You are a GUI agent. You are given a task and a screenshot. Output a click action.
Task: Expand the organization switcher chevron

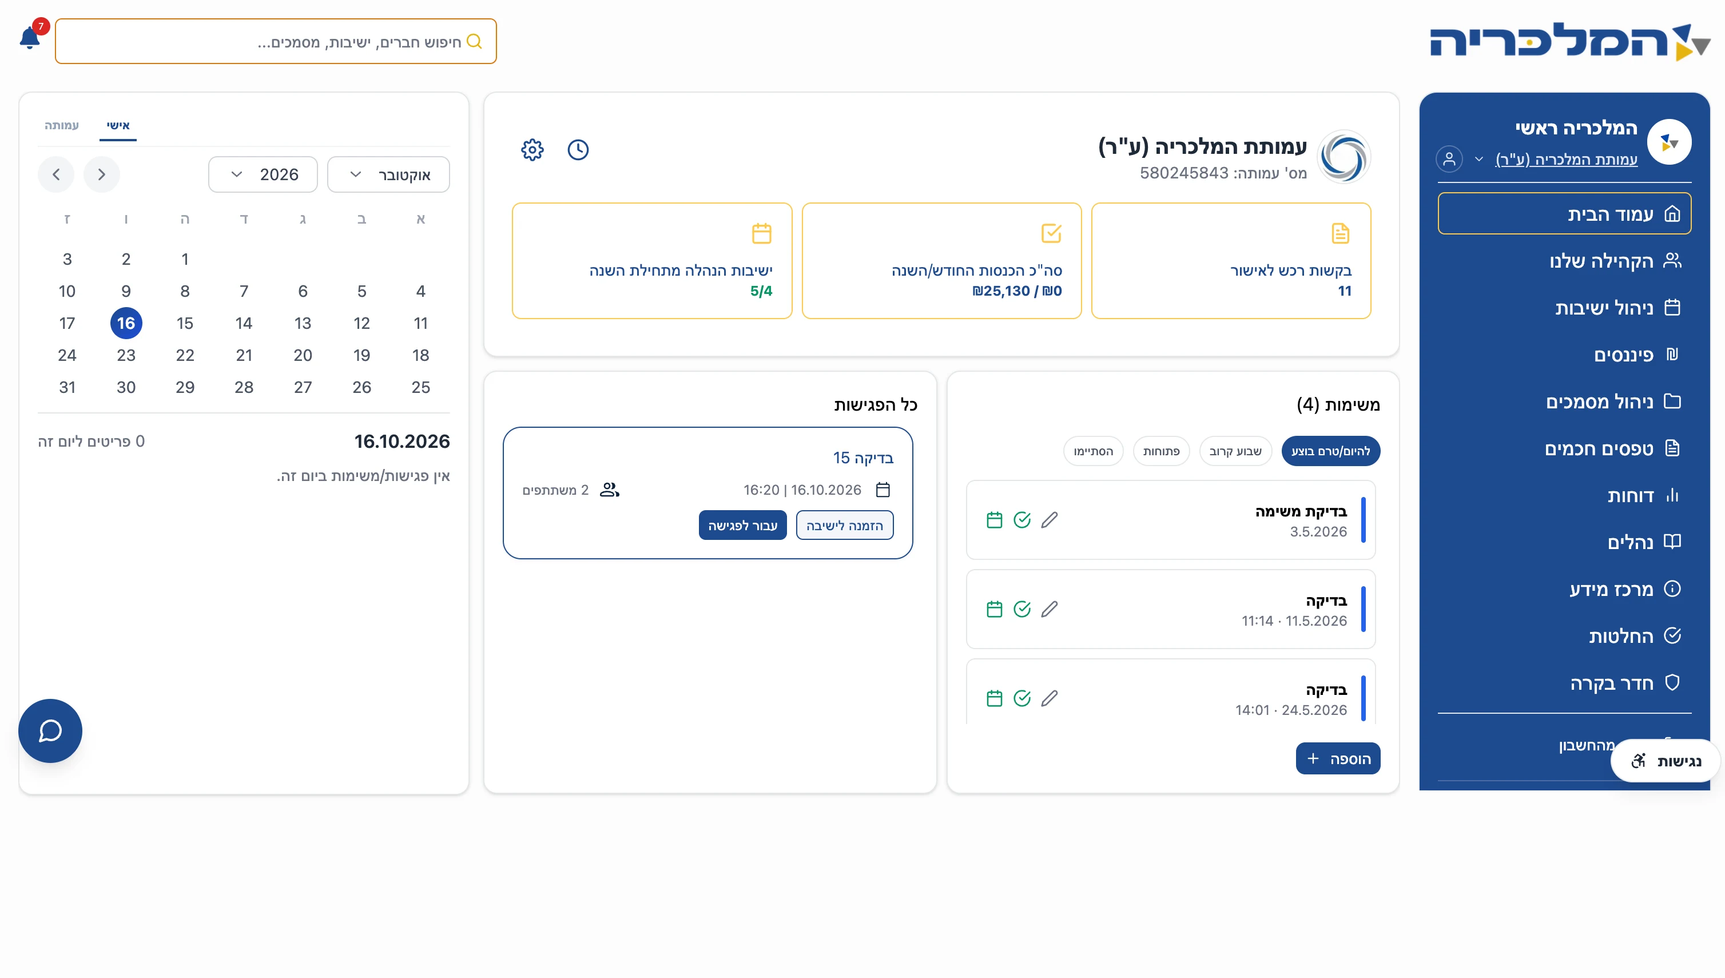pos(1478,159)
